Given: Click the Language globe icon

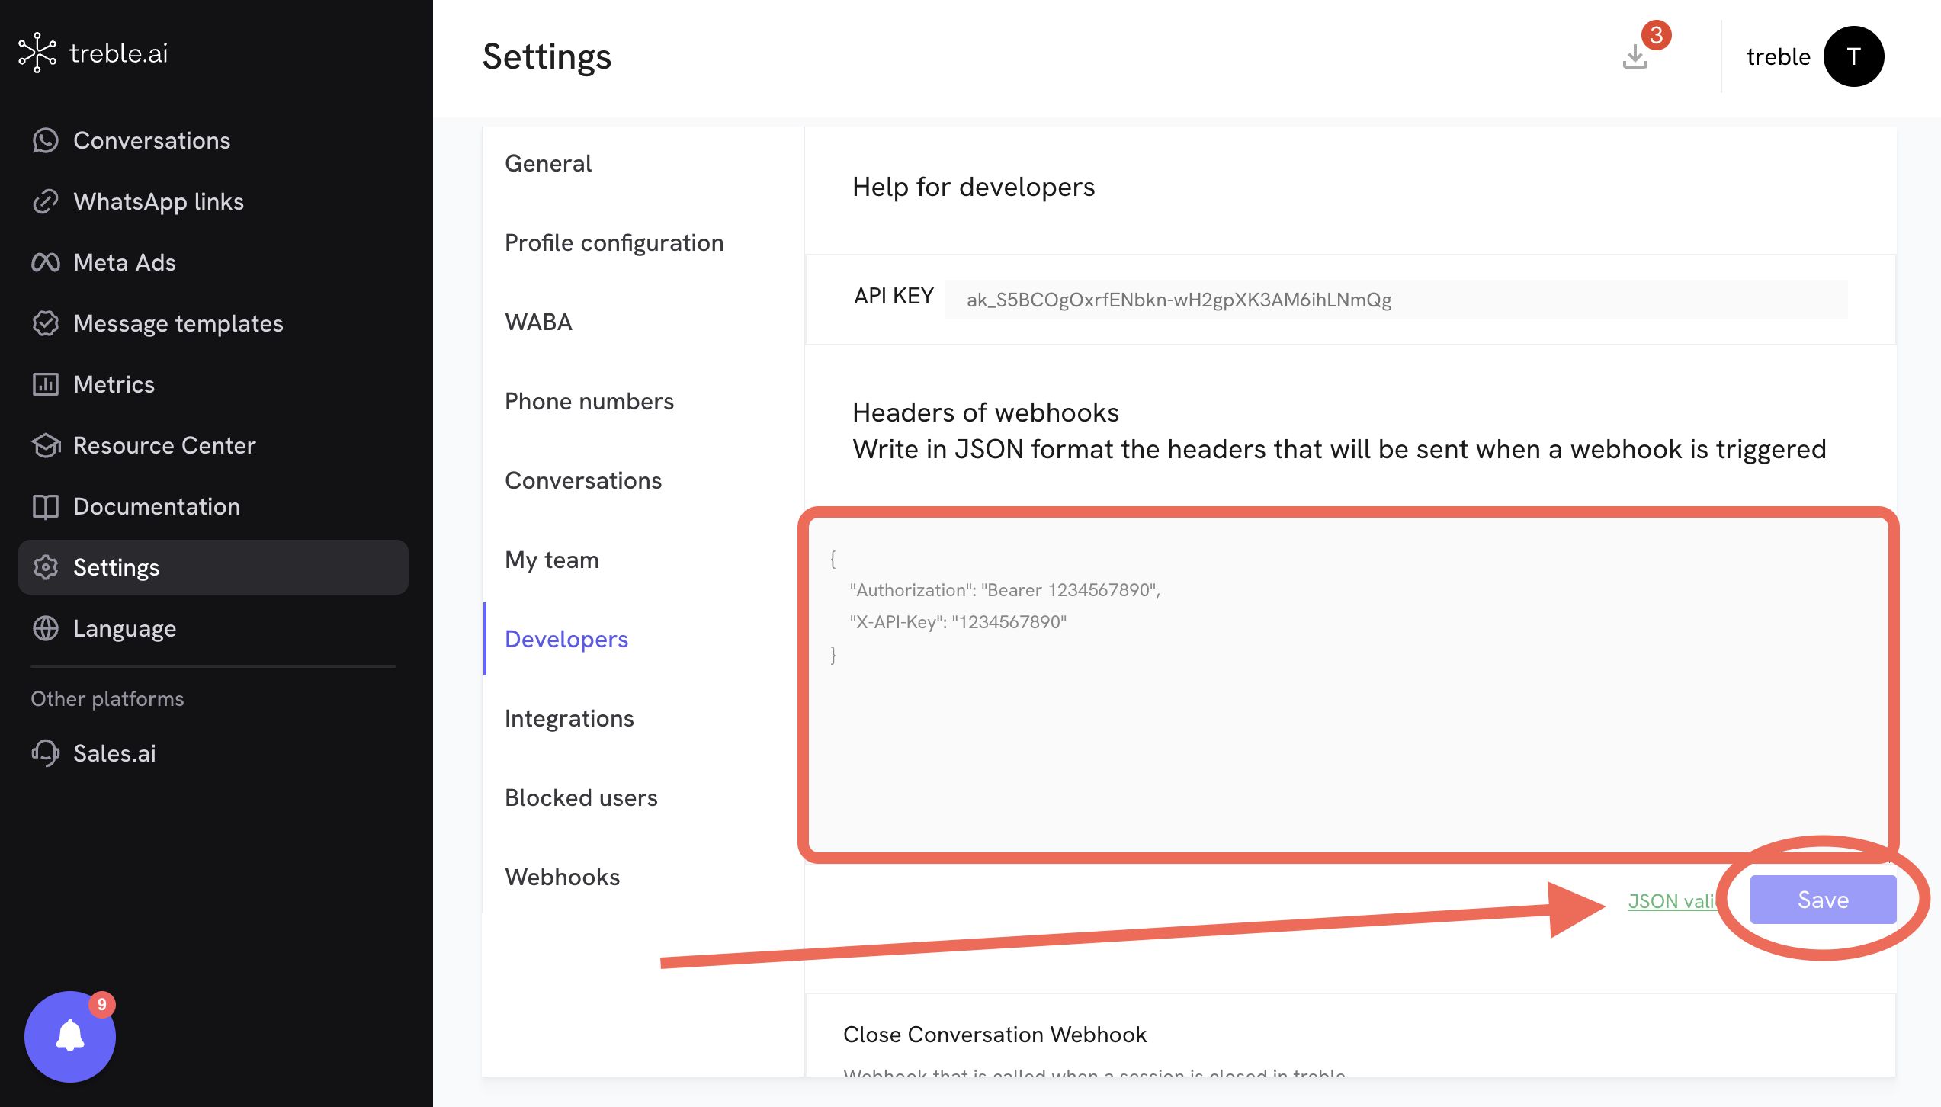Looking at the screenshot, I should 46,628.
